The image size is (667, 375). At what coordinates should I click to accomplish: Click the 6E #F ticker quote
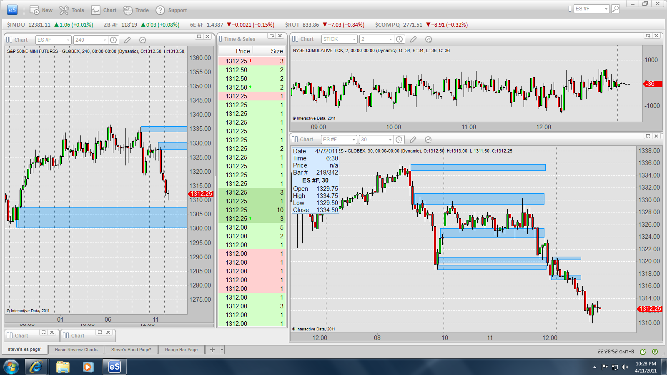232,25
